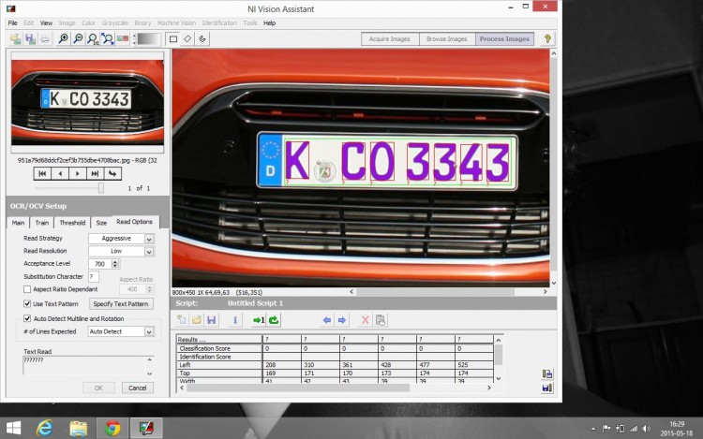Image resolution: width=703 pixels, height=439 pixels.
Task: Click image horizontal scrollbar
Action: pyautogui.click(x=448, y=292)
